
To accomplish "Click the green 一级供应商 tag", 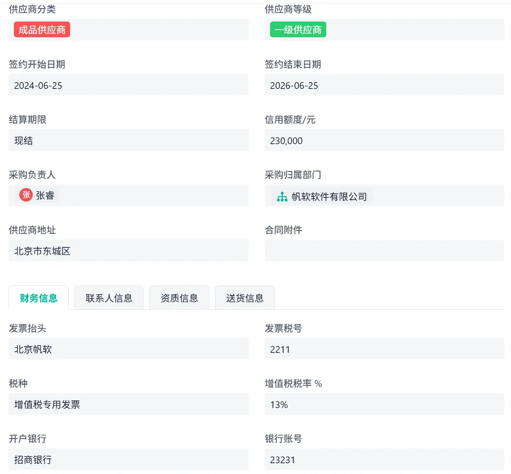I will click(298, 30).
